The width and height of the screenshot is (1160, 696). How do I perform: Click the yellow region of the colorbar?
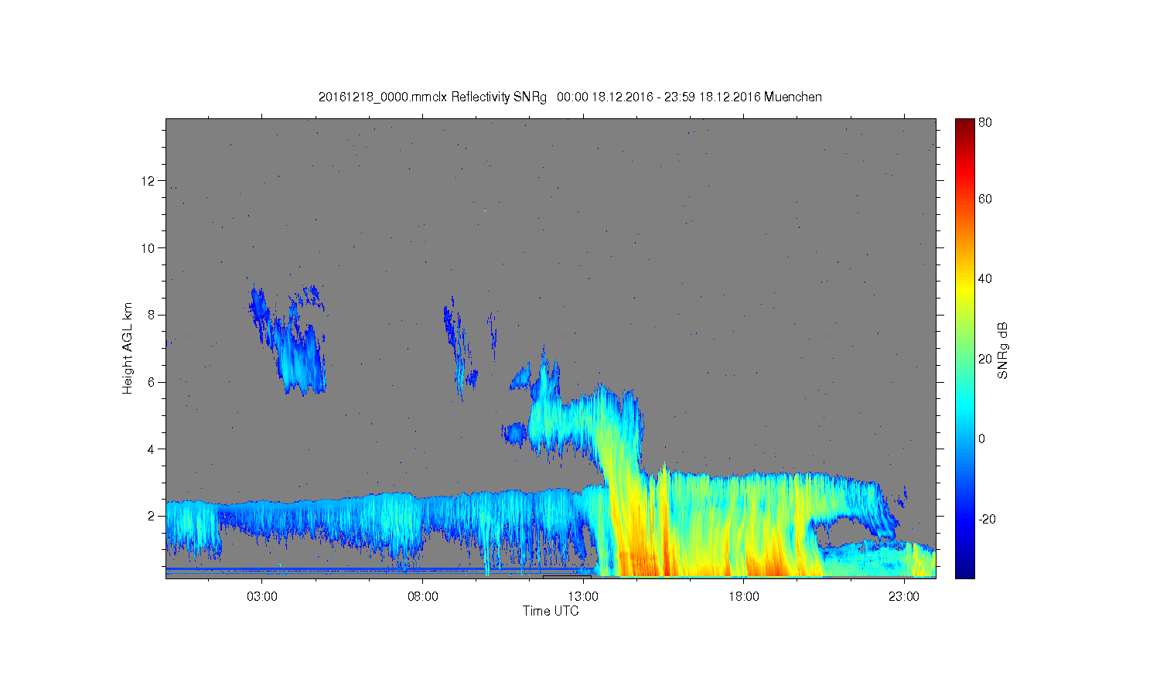pos(964,290)
